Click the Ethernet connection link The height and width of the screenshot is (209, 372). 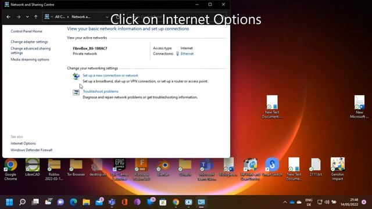click(x=187, y=54)
